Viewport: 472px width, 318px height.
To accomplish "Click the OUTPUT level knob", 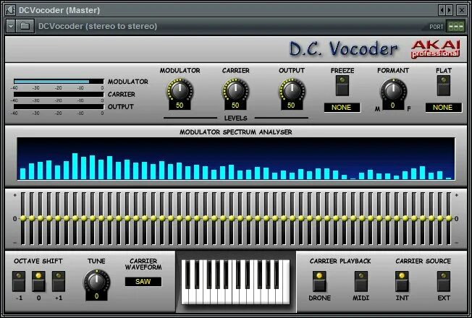I will pyautogui.click(x=292, y=90).
